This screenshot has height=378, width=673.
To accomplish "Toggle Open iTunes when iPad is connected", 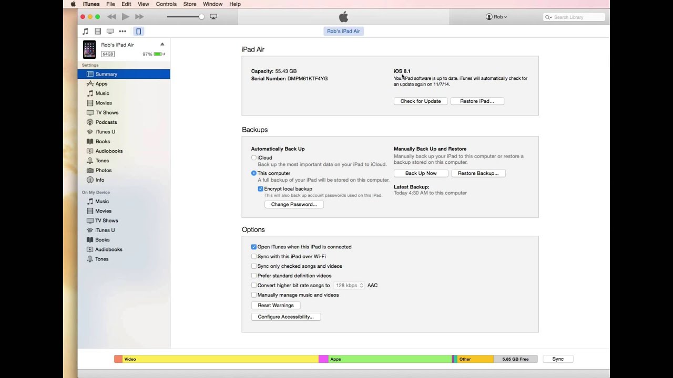I will 254,247.
